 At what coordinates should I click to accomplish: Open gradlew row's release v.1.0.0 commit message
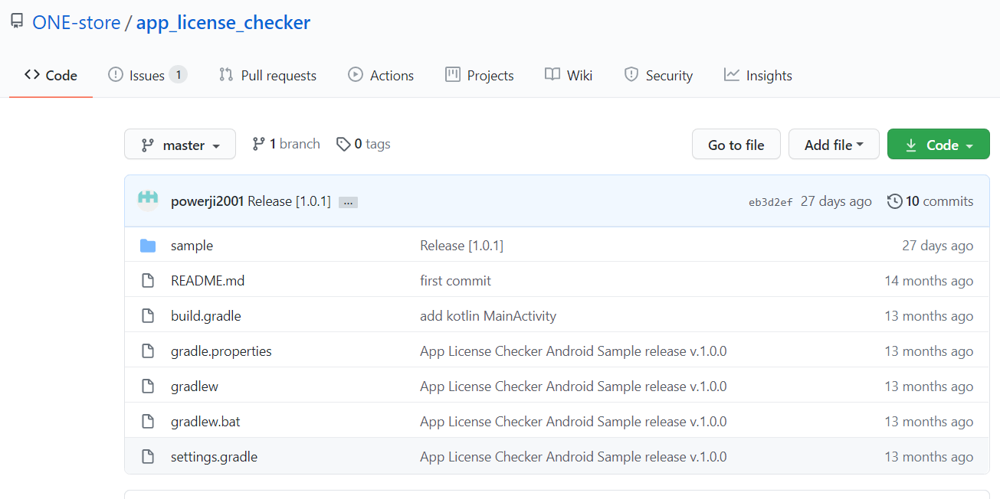click(x=573, y=386)
